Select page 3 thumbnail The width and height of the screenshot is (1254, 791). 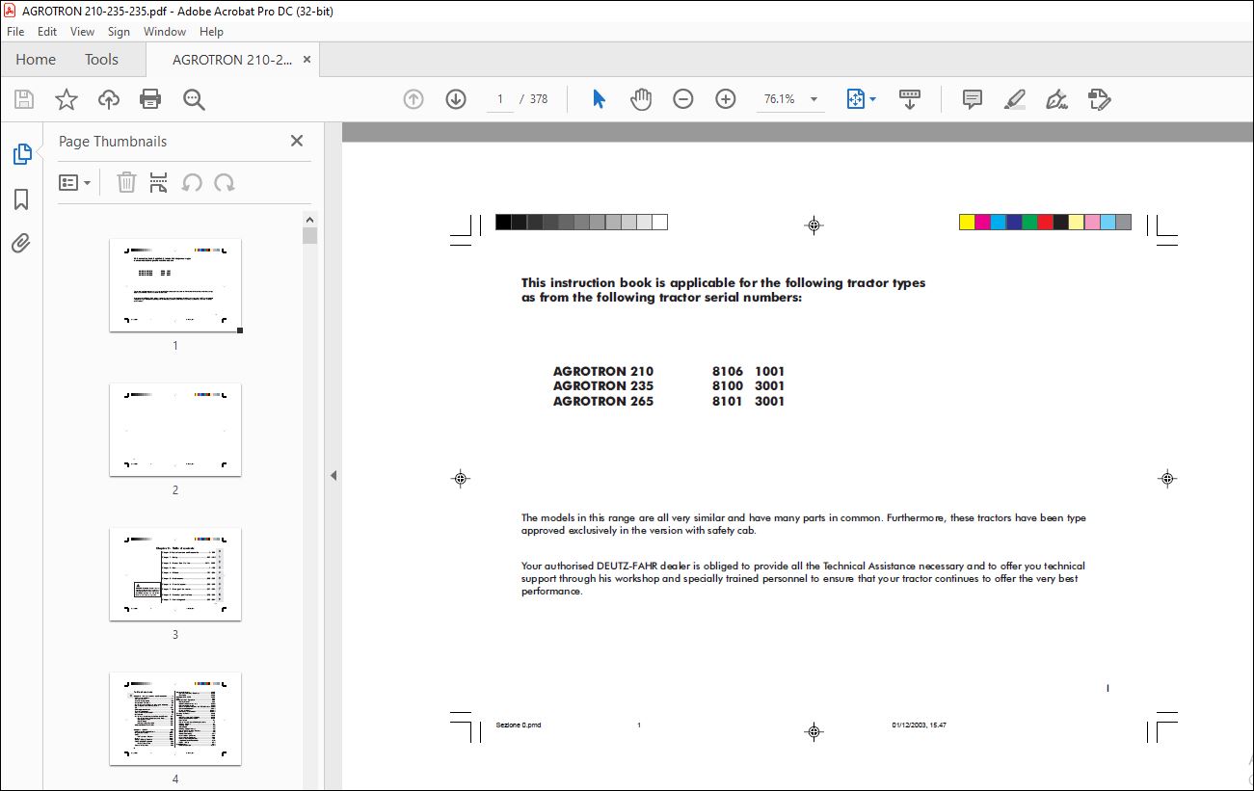(175, 574)
